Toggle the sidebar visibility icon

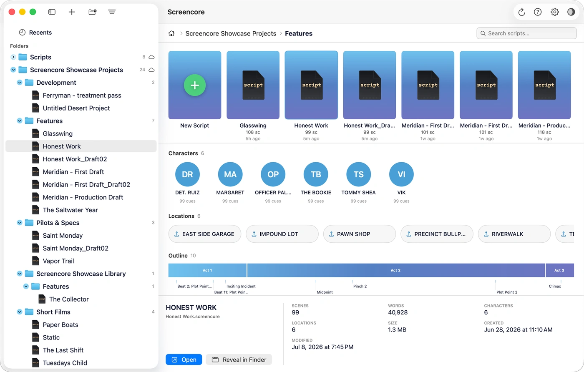[x=52, y=12]
